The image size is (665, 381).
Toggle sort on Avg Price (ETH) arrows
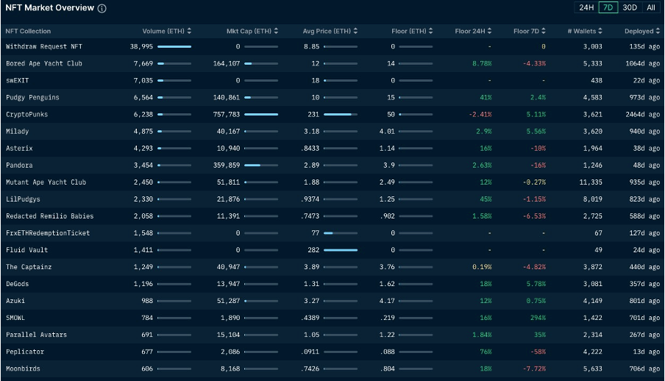point(356,31)
